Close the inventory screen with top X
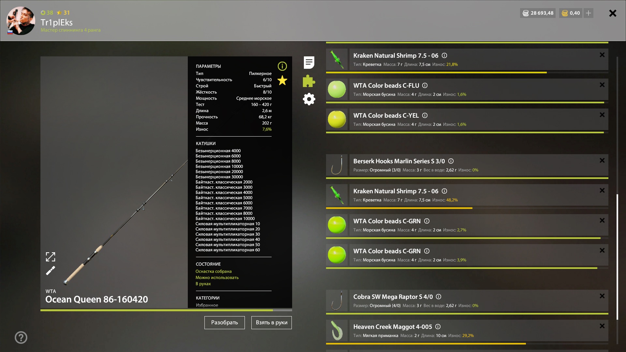The width and height of the screenshot is (626, 352). [613, 13]
